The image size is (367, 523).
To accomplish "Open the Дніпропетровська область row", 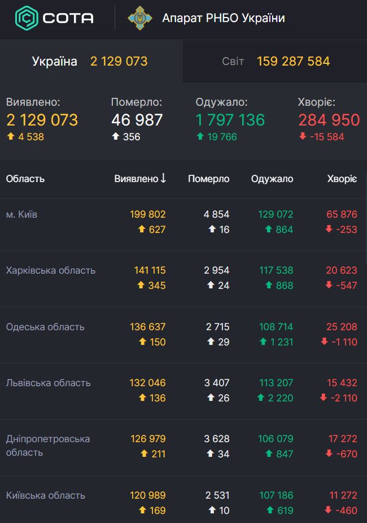I will pyautogui.click(x=48, y=446).
